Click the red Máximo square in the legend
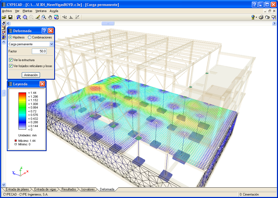 (x=16, y=141)
